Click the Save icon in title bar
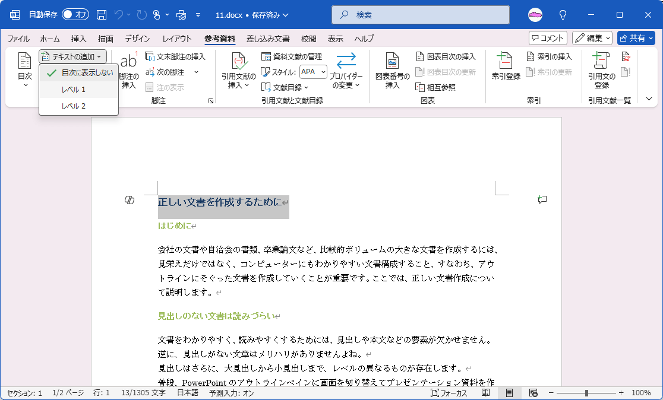The image size is (663, 400). click(102, 15)
